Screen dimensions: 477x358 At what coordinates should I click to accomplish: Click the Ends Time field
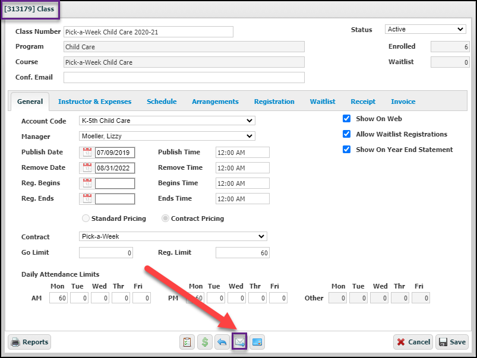[242, 199]
